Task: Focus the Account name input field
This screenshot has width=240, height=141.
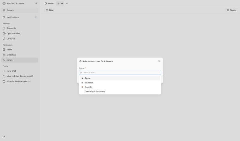Action: pyautogui.click(x=120, y=72)
